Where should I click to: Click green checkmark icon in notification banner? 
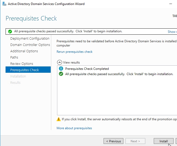pos(10,31)
